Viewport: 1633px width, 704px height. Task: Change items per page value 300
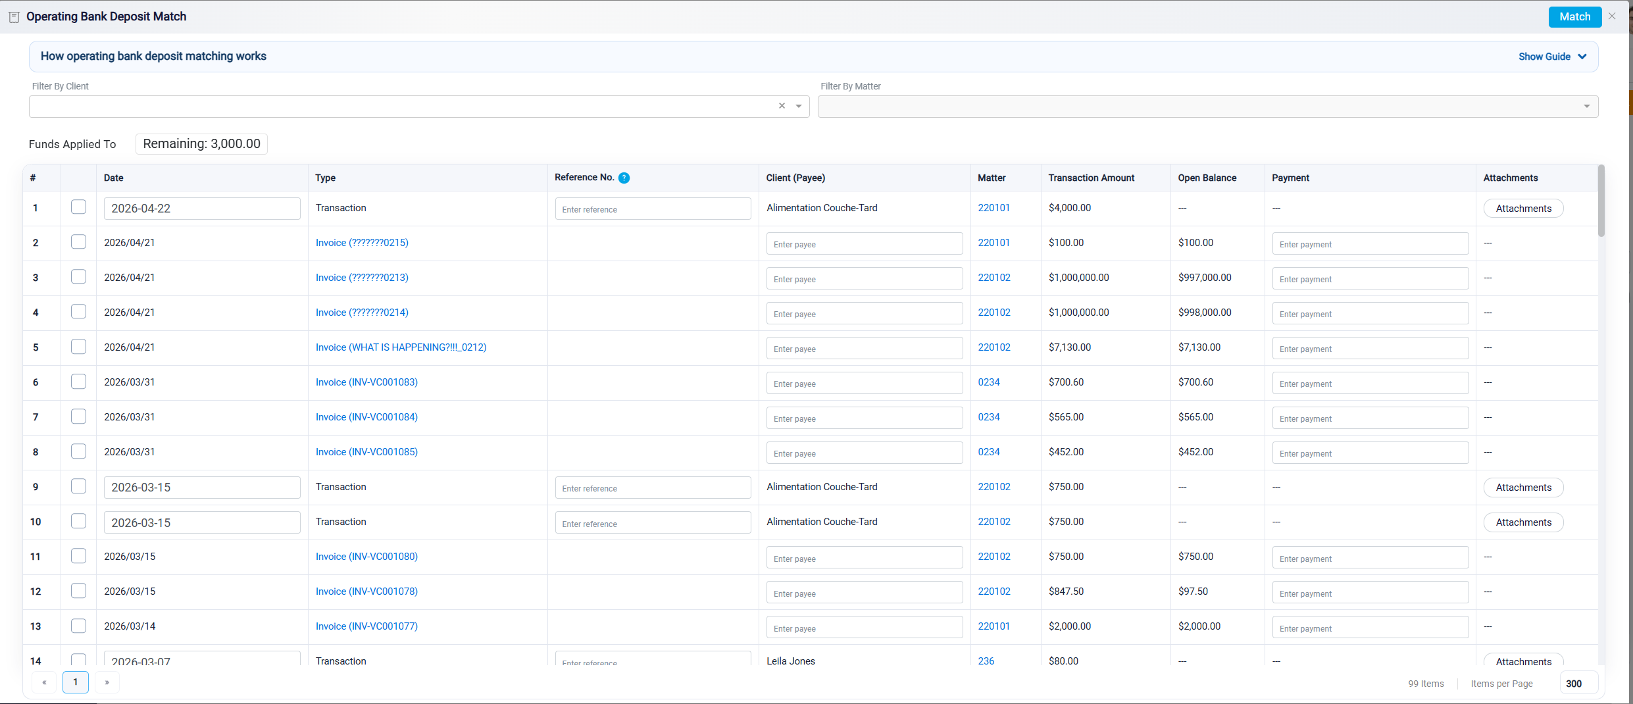coord(1578,683)
